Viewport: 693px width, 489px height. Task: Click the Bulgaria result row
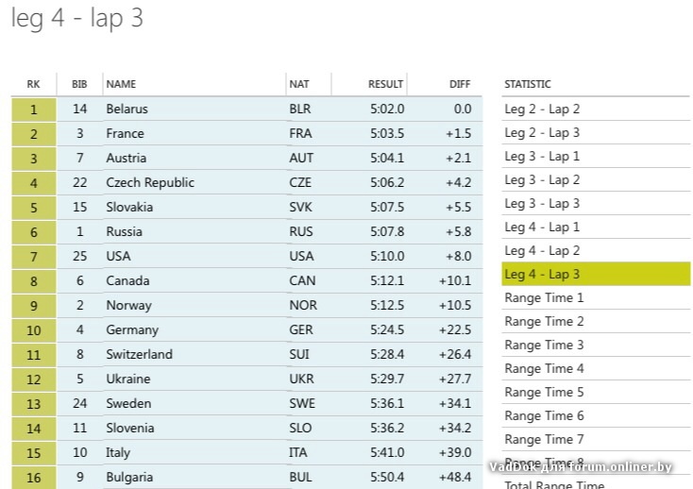tap(129, 478)
